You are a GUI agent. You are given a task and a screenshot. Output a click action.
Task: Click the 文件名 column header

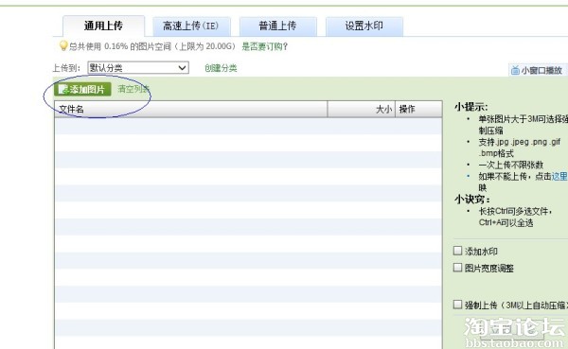(x=191, y=109)
